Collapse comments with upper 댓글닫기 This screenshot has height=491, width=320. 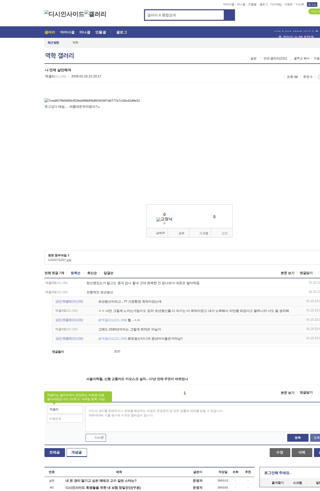point(306,273)
